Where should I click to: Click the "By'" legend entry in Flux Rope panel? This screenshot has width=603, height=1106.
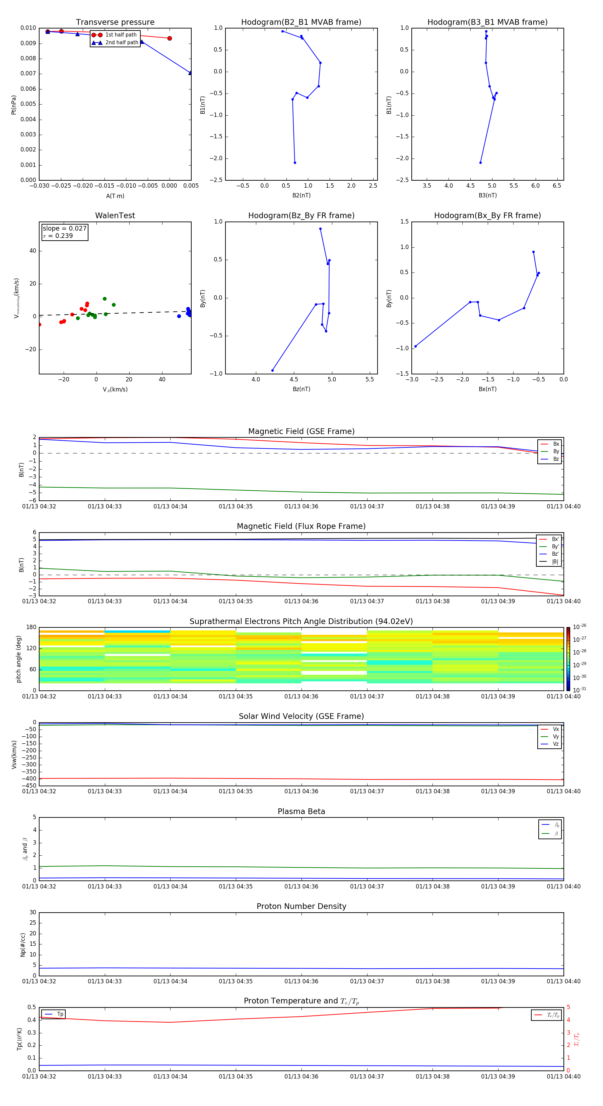click(549, 547)
